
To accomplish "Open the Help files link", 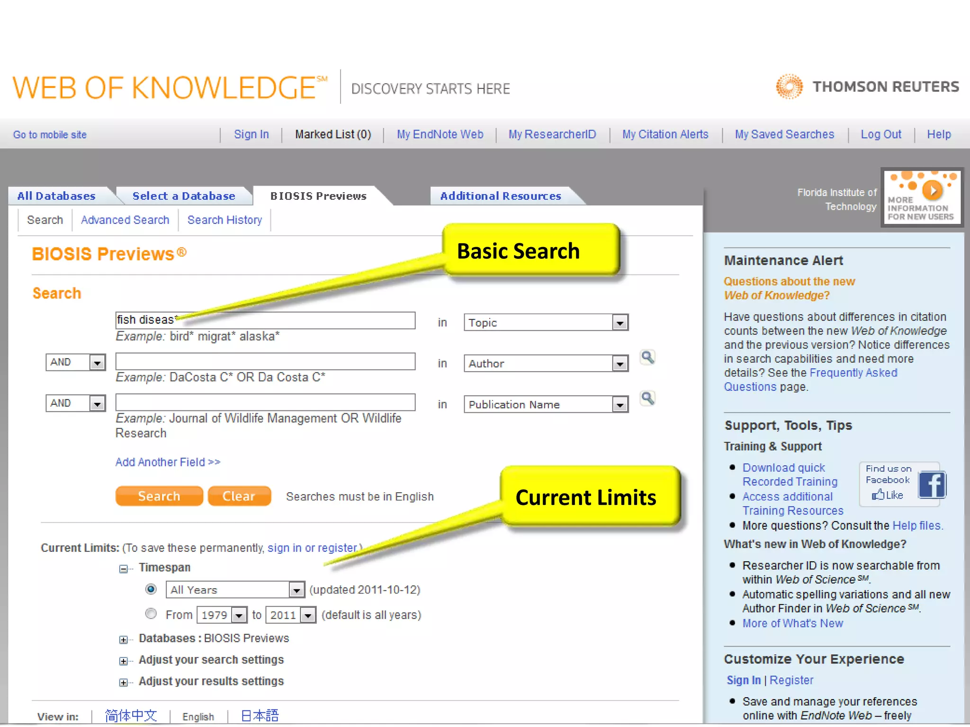I will pos(917,526).
